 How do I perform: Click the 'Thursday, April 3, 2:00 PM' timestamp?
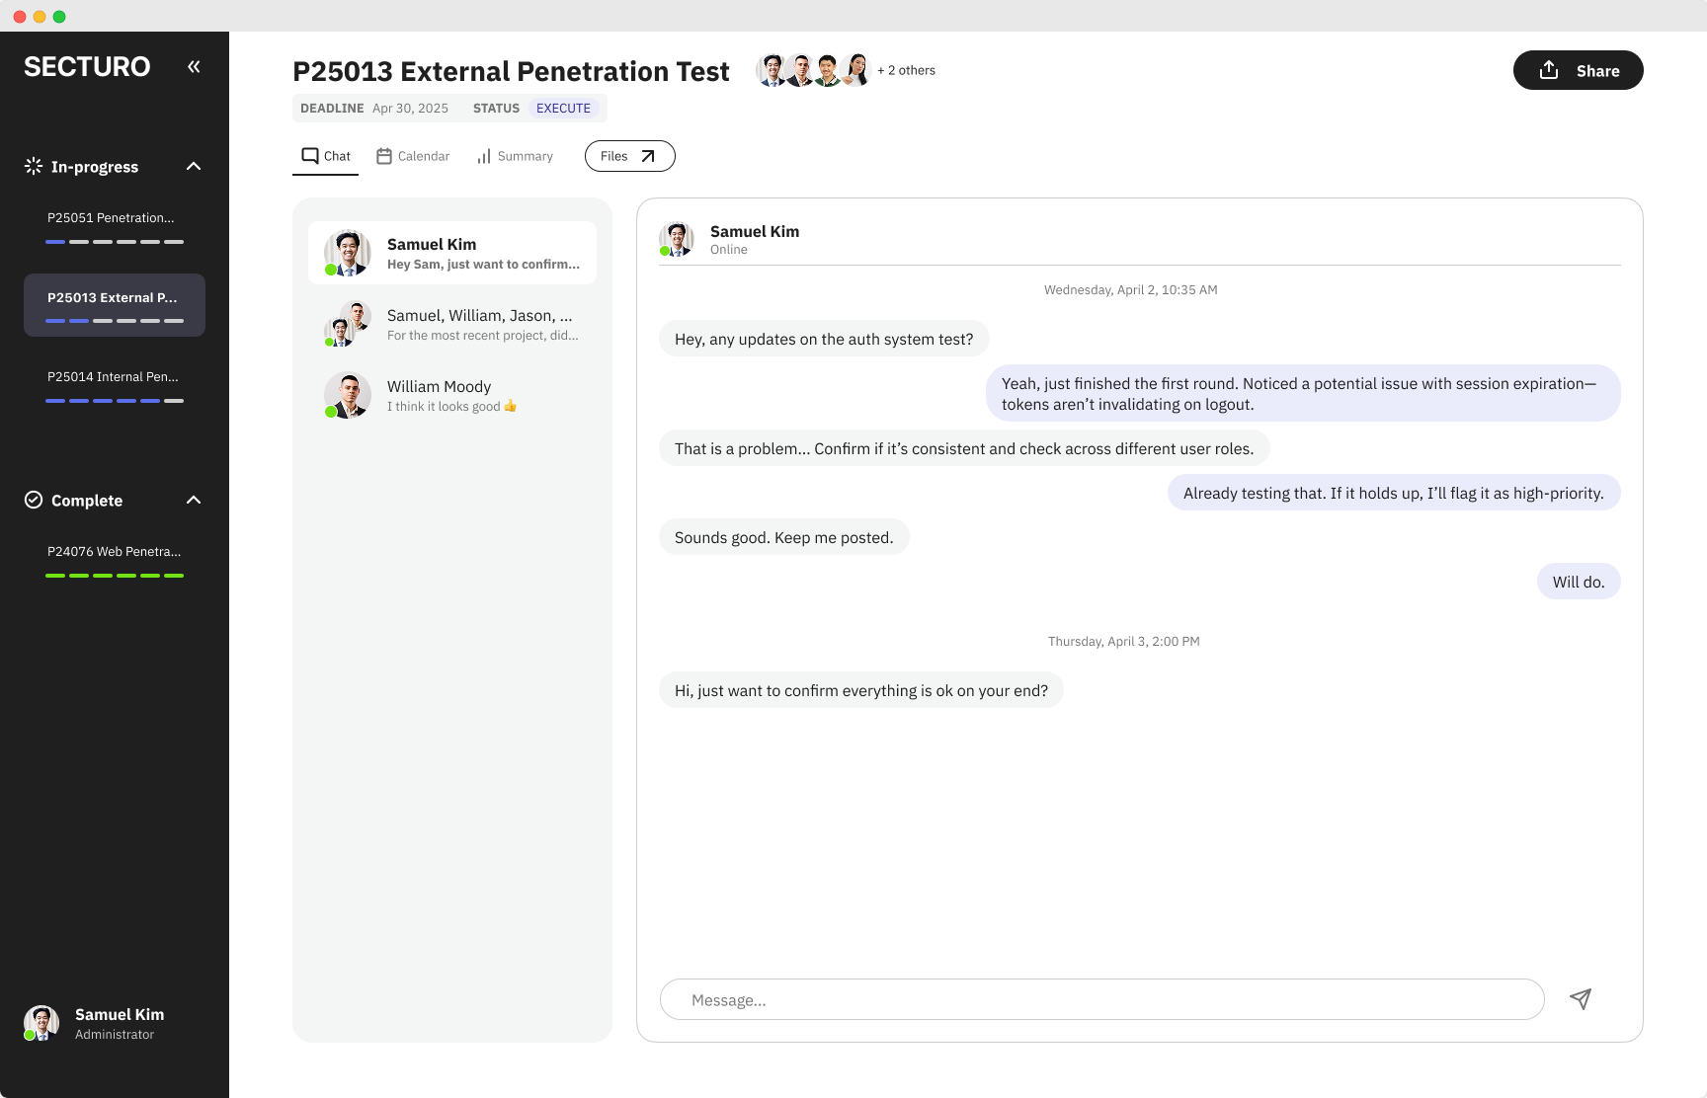click(x=1124, y=641)
